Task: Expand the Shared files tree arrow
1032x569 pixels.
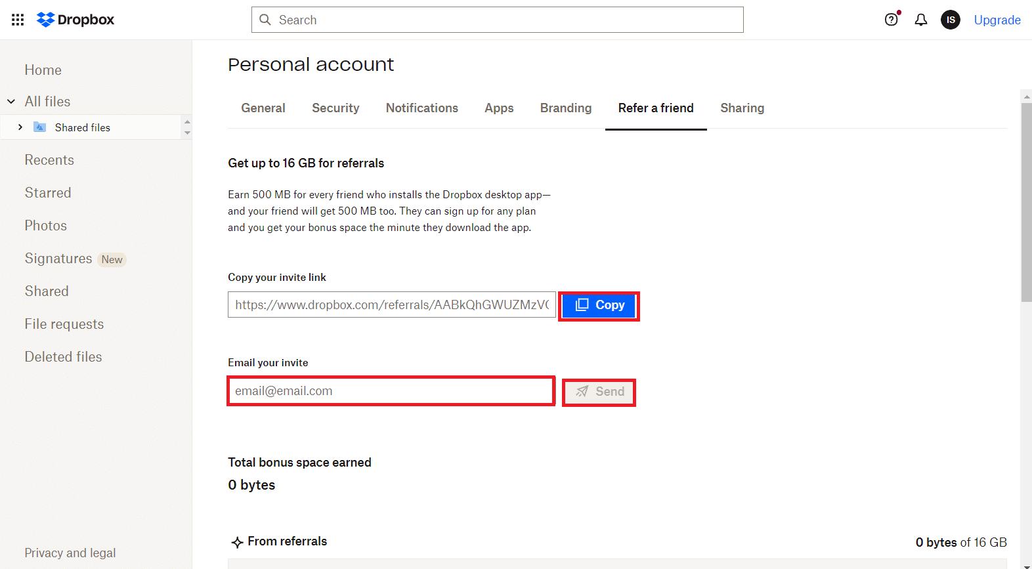Action: point(20,127)
